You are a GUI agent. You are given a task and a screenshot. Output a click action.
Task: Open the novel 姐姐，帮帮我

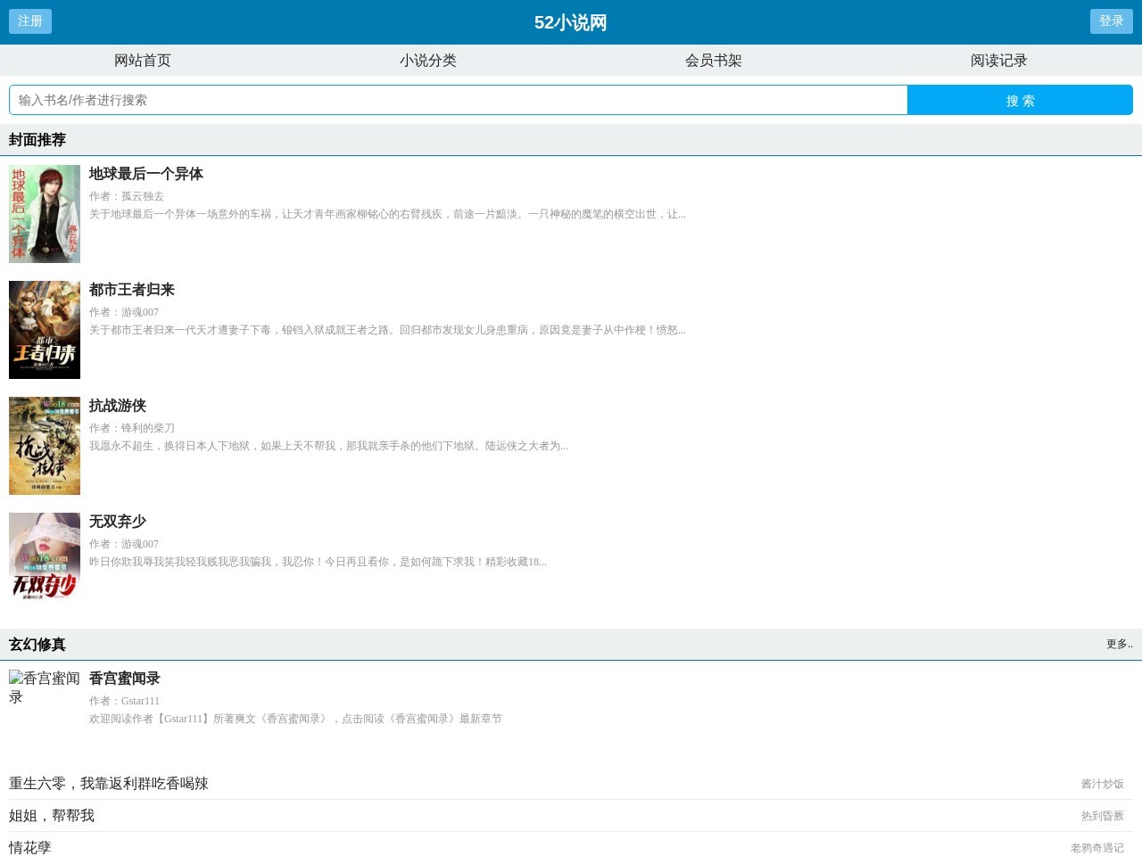click(51, 815)
